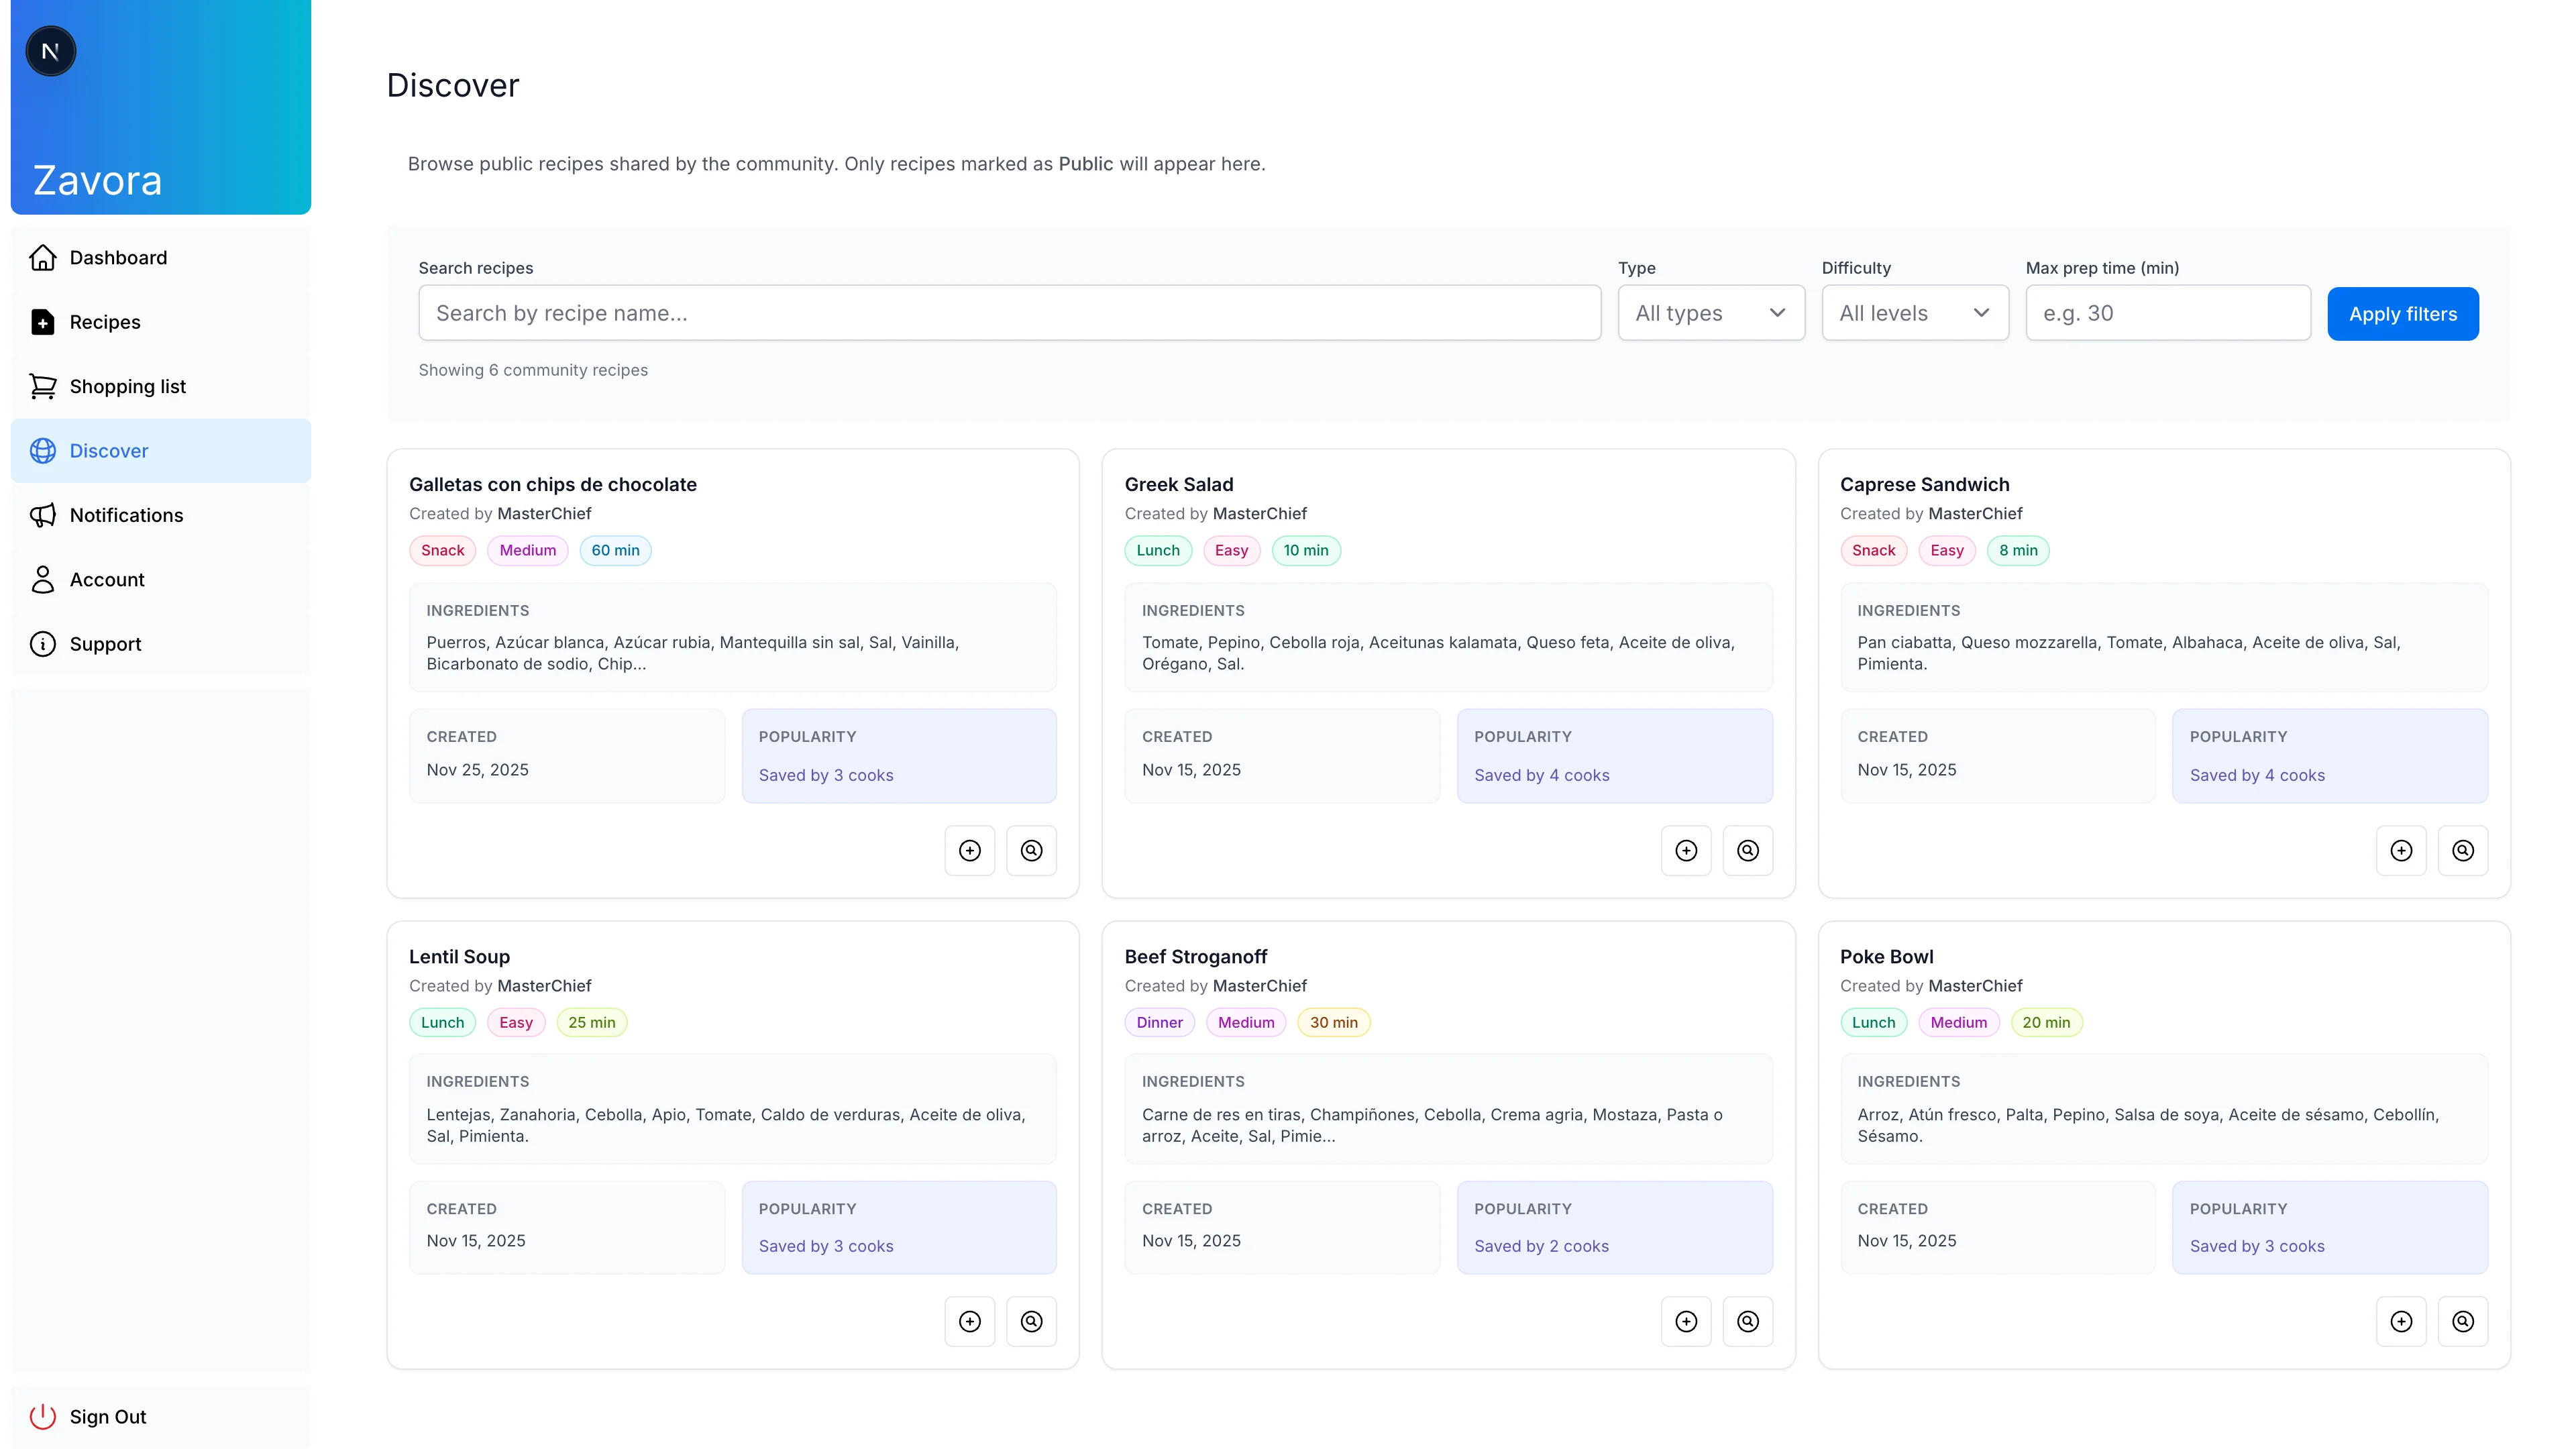Click the Easy difficulty badge on Lentil Soup
The image size is (2576, 1449).
[516, 1022]
